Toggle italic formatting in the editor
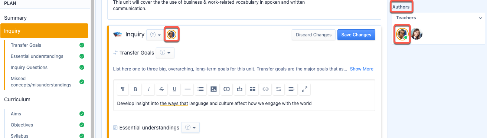Viewport: 487px width, 138px height. click(148, 89)
